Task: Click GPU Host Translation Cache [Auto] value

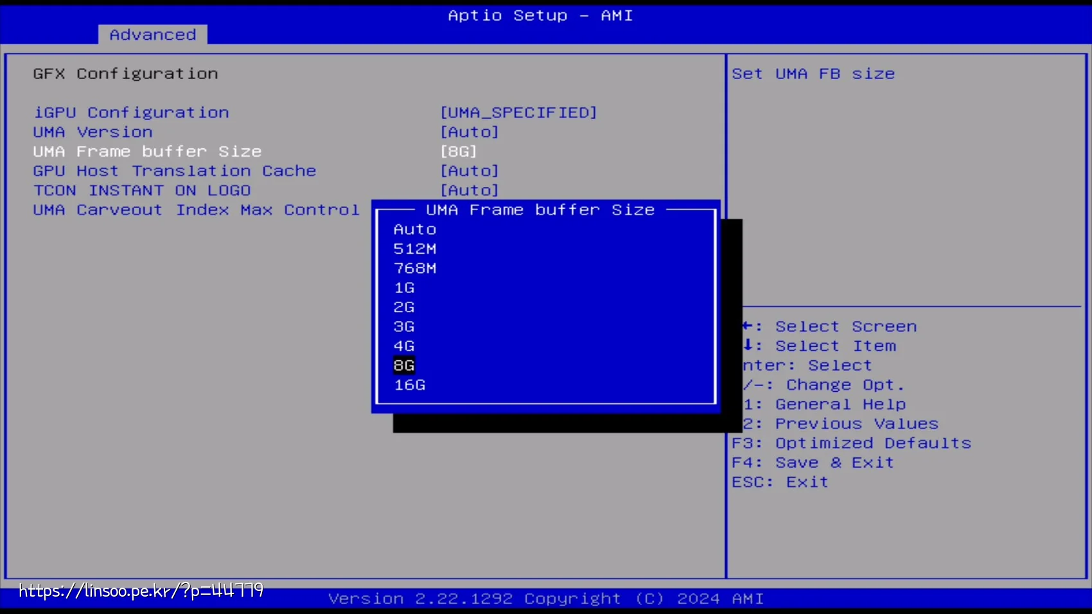Action: [x=470, y=171]
